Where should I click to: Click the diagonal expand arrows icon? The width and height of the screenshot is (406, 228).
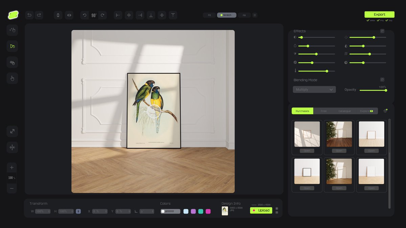pos(13,131)
